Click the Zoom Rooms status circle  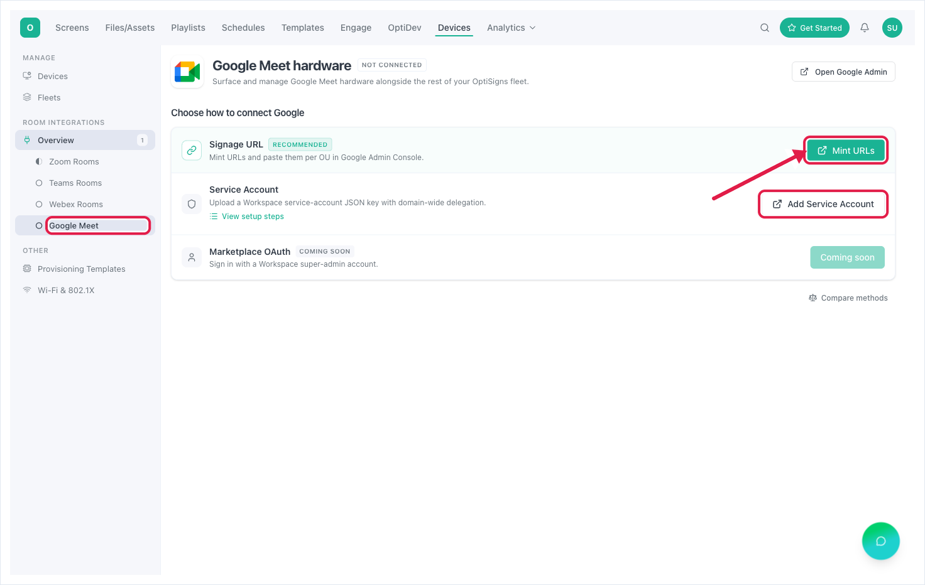coord(39,161)
